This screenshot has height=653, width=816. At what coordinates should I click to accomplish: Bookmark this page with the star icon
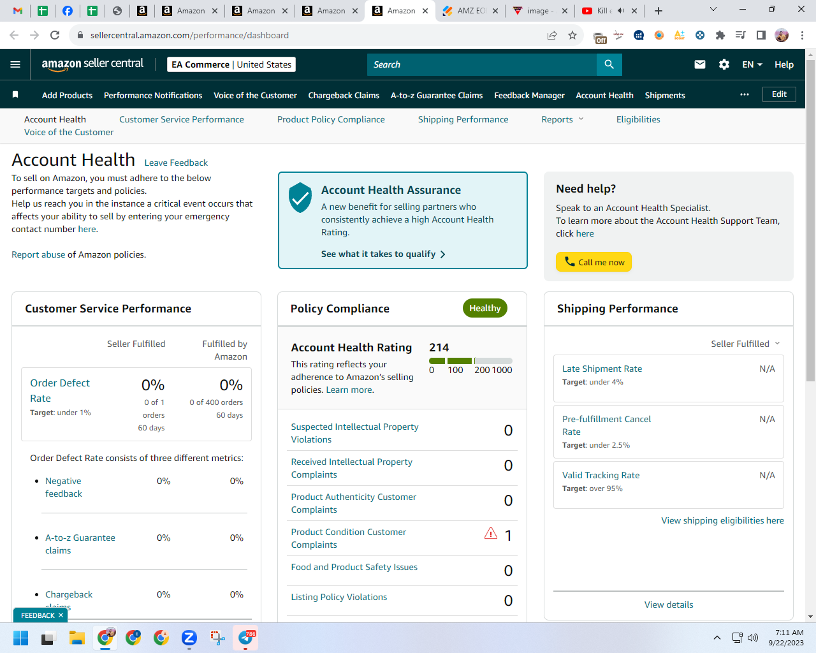point(572,35)
